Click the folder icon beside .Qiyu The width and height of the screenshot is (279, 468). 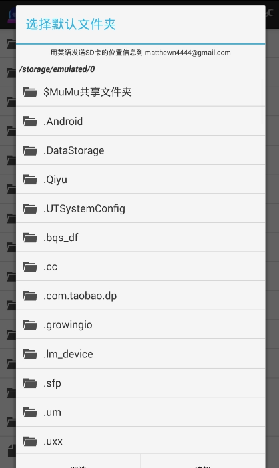tap(30, 180)
